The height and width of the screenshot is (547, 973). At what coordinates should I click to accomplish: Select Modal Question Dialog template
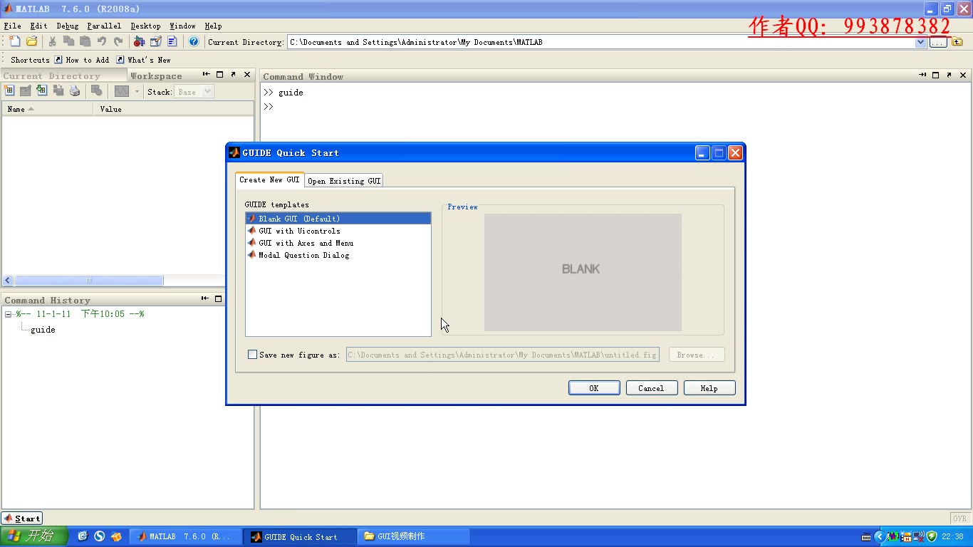338,255
